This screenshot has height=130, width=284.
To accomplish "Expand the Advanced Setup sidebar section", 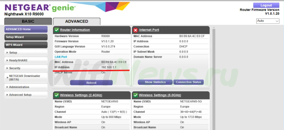I will (20, 95).
